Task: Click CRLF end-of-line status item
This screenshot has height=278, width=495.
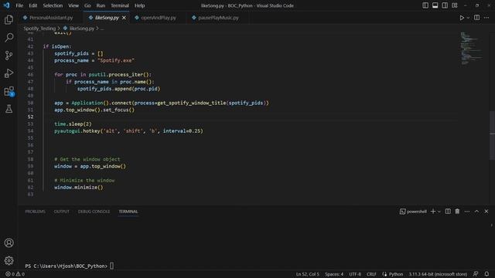Action: pyautogui.click(x=371, y=274)
